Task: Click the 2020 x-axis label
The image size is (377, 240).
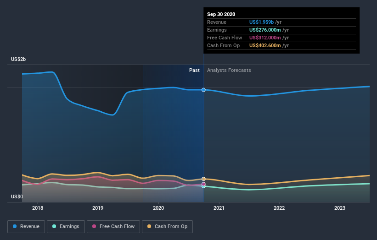Action: click(158, 208)
